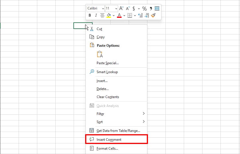Image resolution: width=240 pixels, height=154 pixels.
Task: Select Clear Contents entry
Action: [x=116, y=97]
